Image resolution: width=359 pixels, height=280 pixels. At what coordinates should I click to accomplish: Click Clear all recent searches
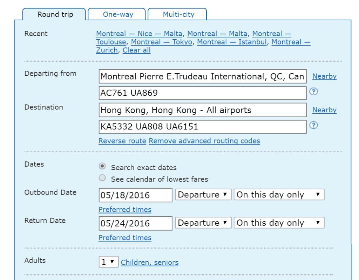pos(136,50)
